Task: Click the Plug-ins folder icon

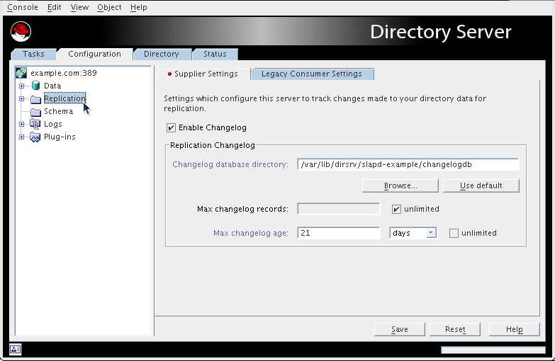Action: pos(35,137)
